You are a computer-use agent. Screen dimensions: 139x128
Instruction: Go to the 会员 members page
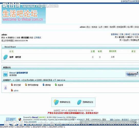(101, 27)
